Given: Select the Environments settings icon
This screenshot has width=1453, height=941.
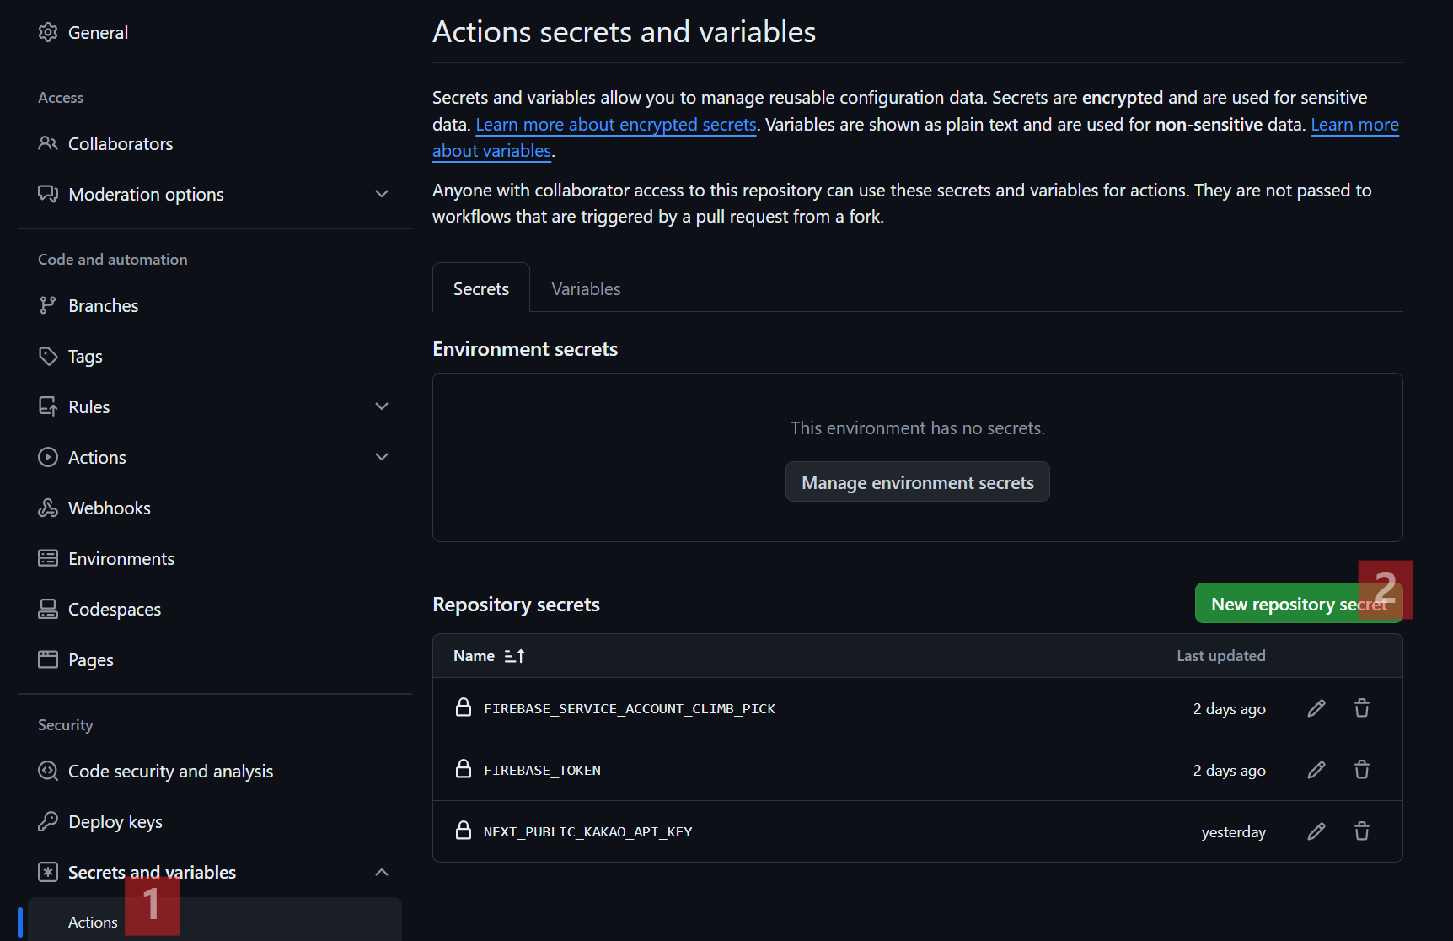Looking at the screenshot, I should (x=48, y=558).
